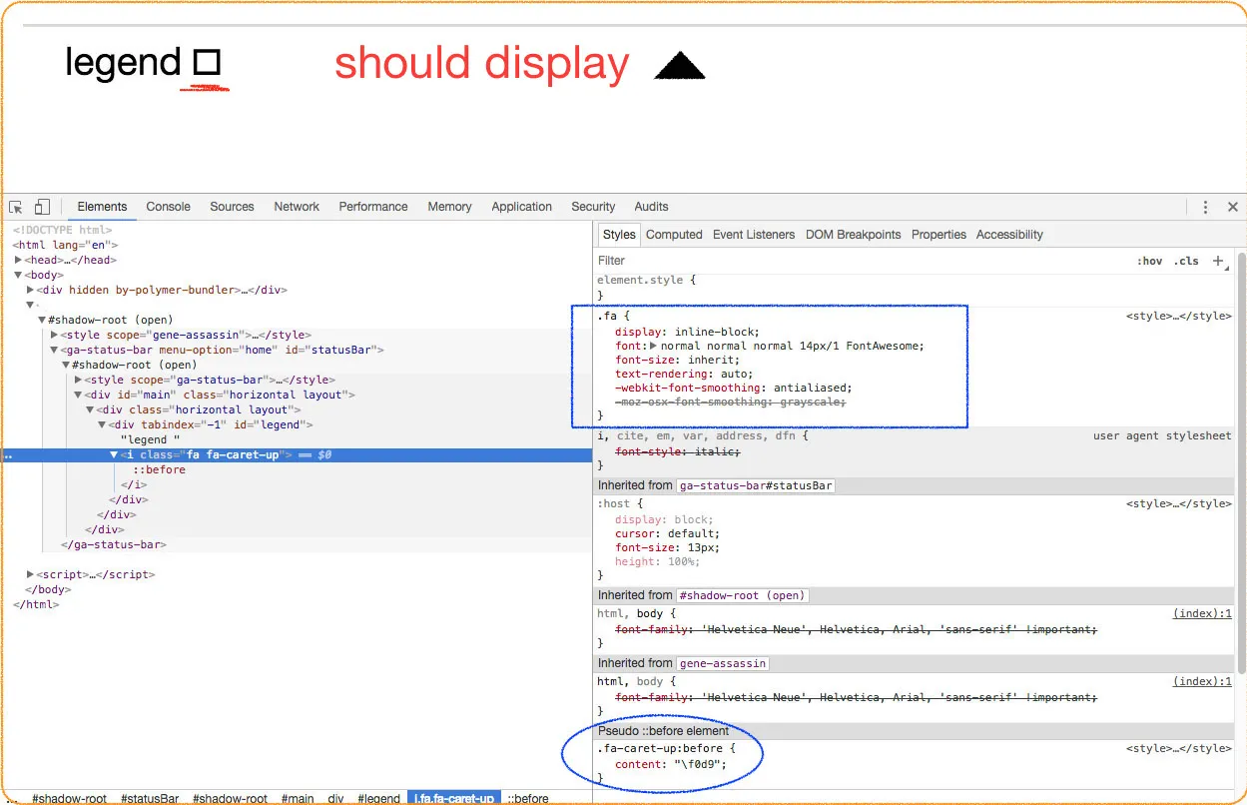Open <style> source link for .fa rule

pyautogui.click(x=1179, y=316)
